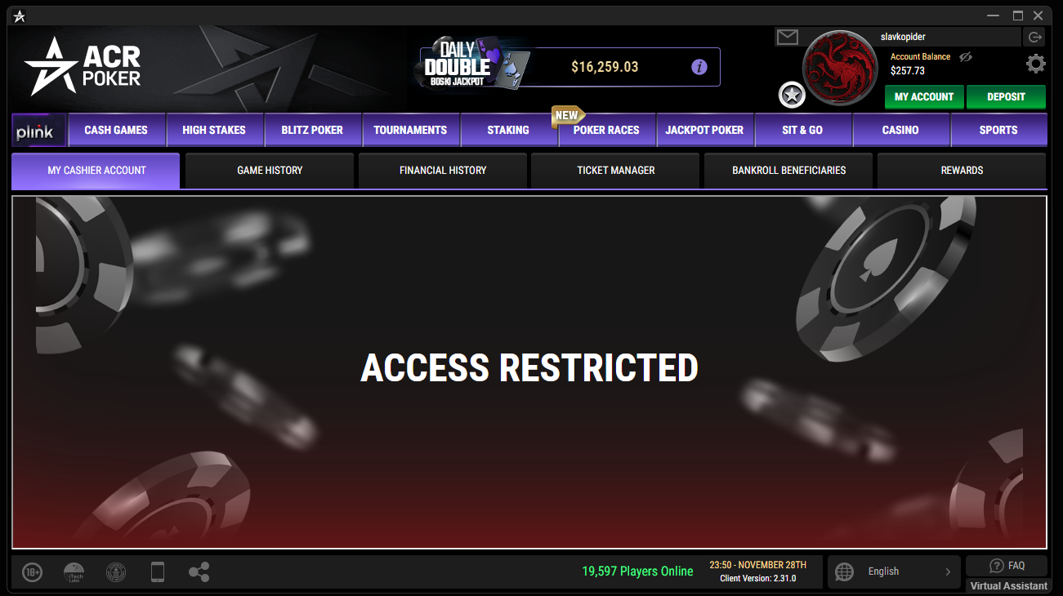Switch to the Financial History tab
1063x596 pixels.
click(x=443, y=171)
